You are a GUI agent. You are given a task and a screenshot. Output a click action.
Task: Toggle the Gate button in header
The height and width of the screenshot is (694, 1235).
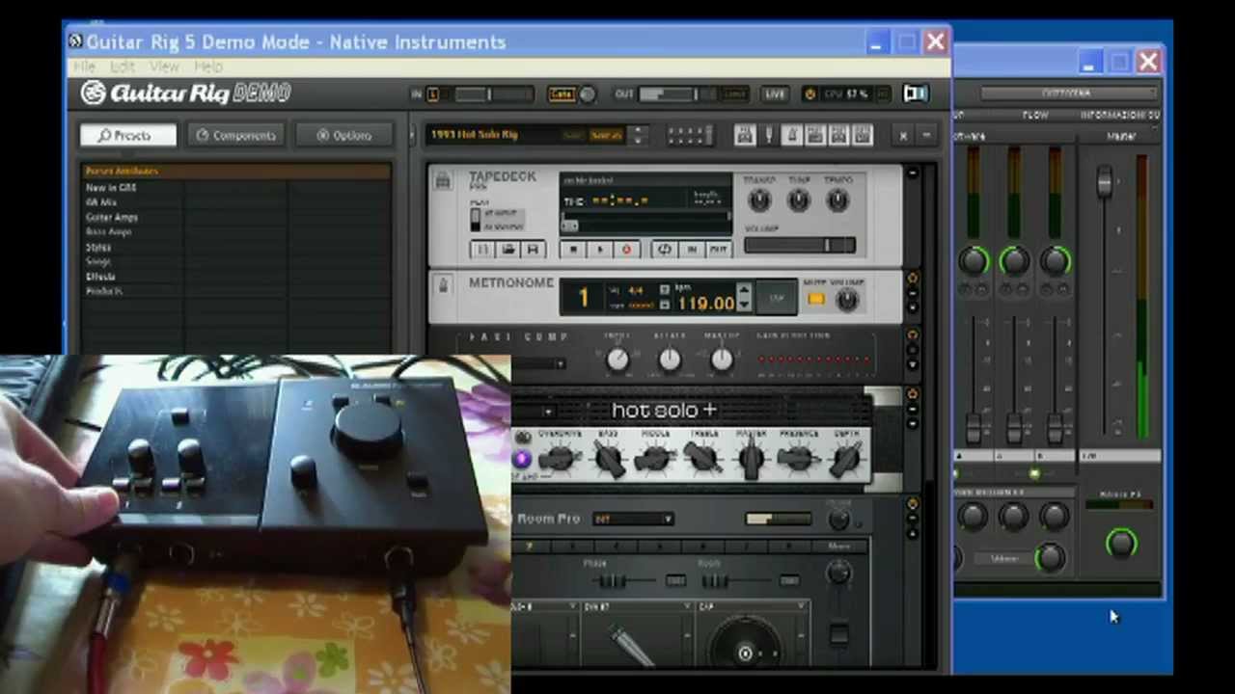(561, 94)
